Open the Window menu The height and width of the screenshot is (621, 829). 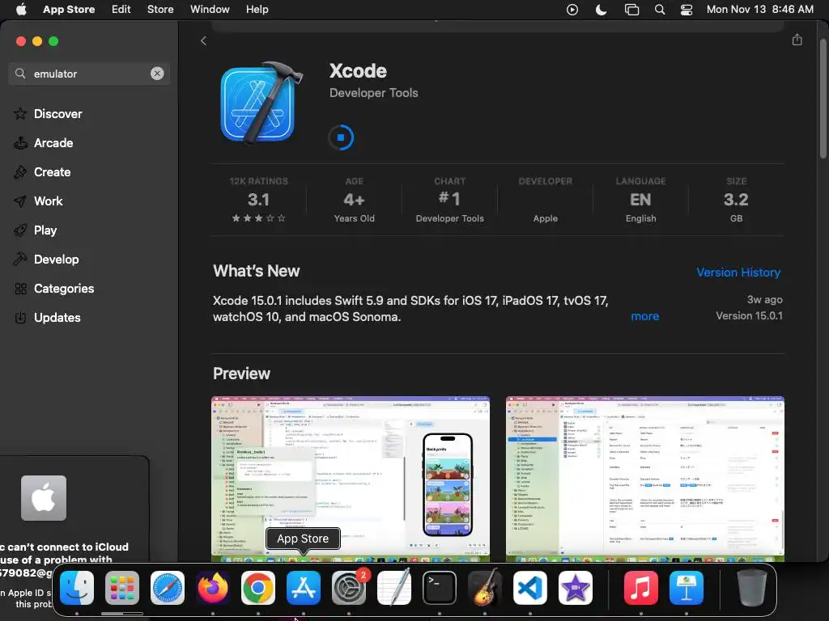pos(210,10)
